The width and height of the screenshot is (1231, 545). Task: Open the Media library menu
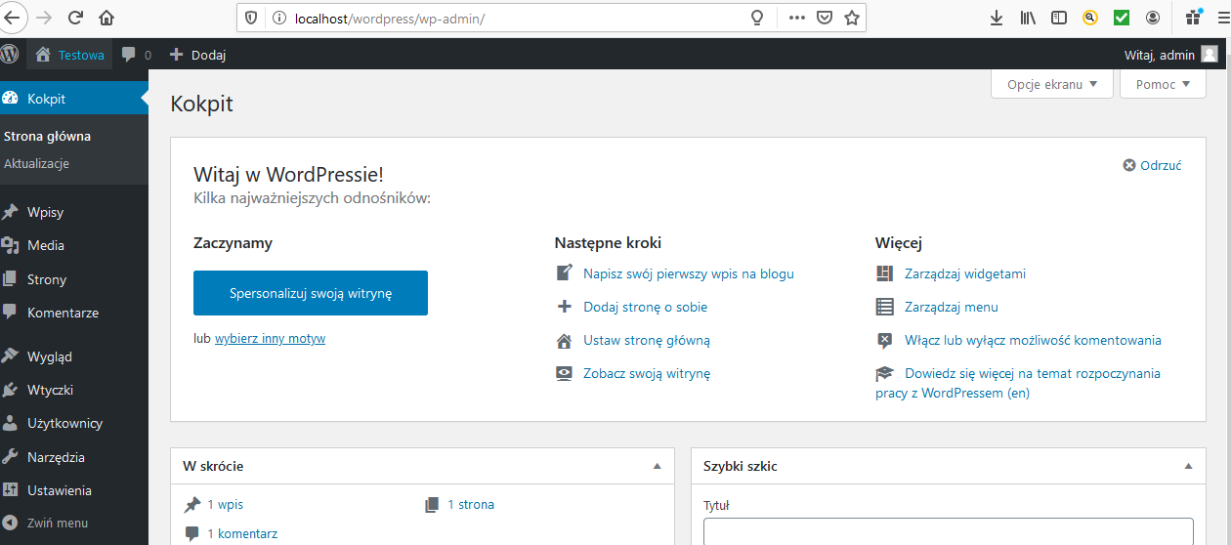click(x=74, y=245)
